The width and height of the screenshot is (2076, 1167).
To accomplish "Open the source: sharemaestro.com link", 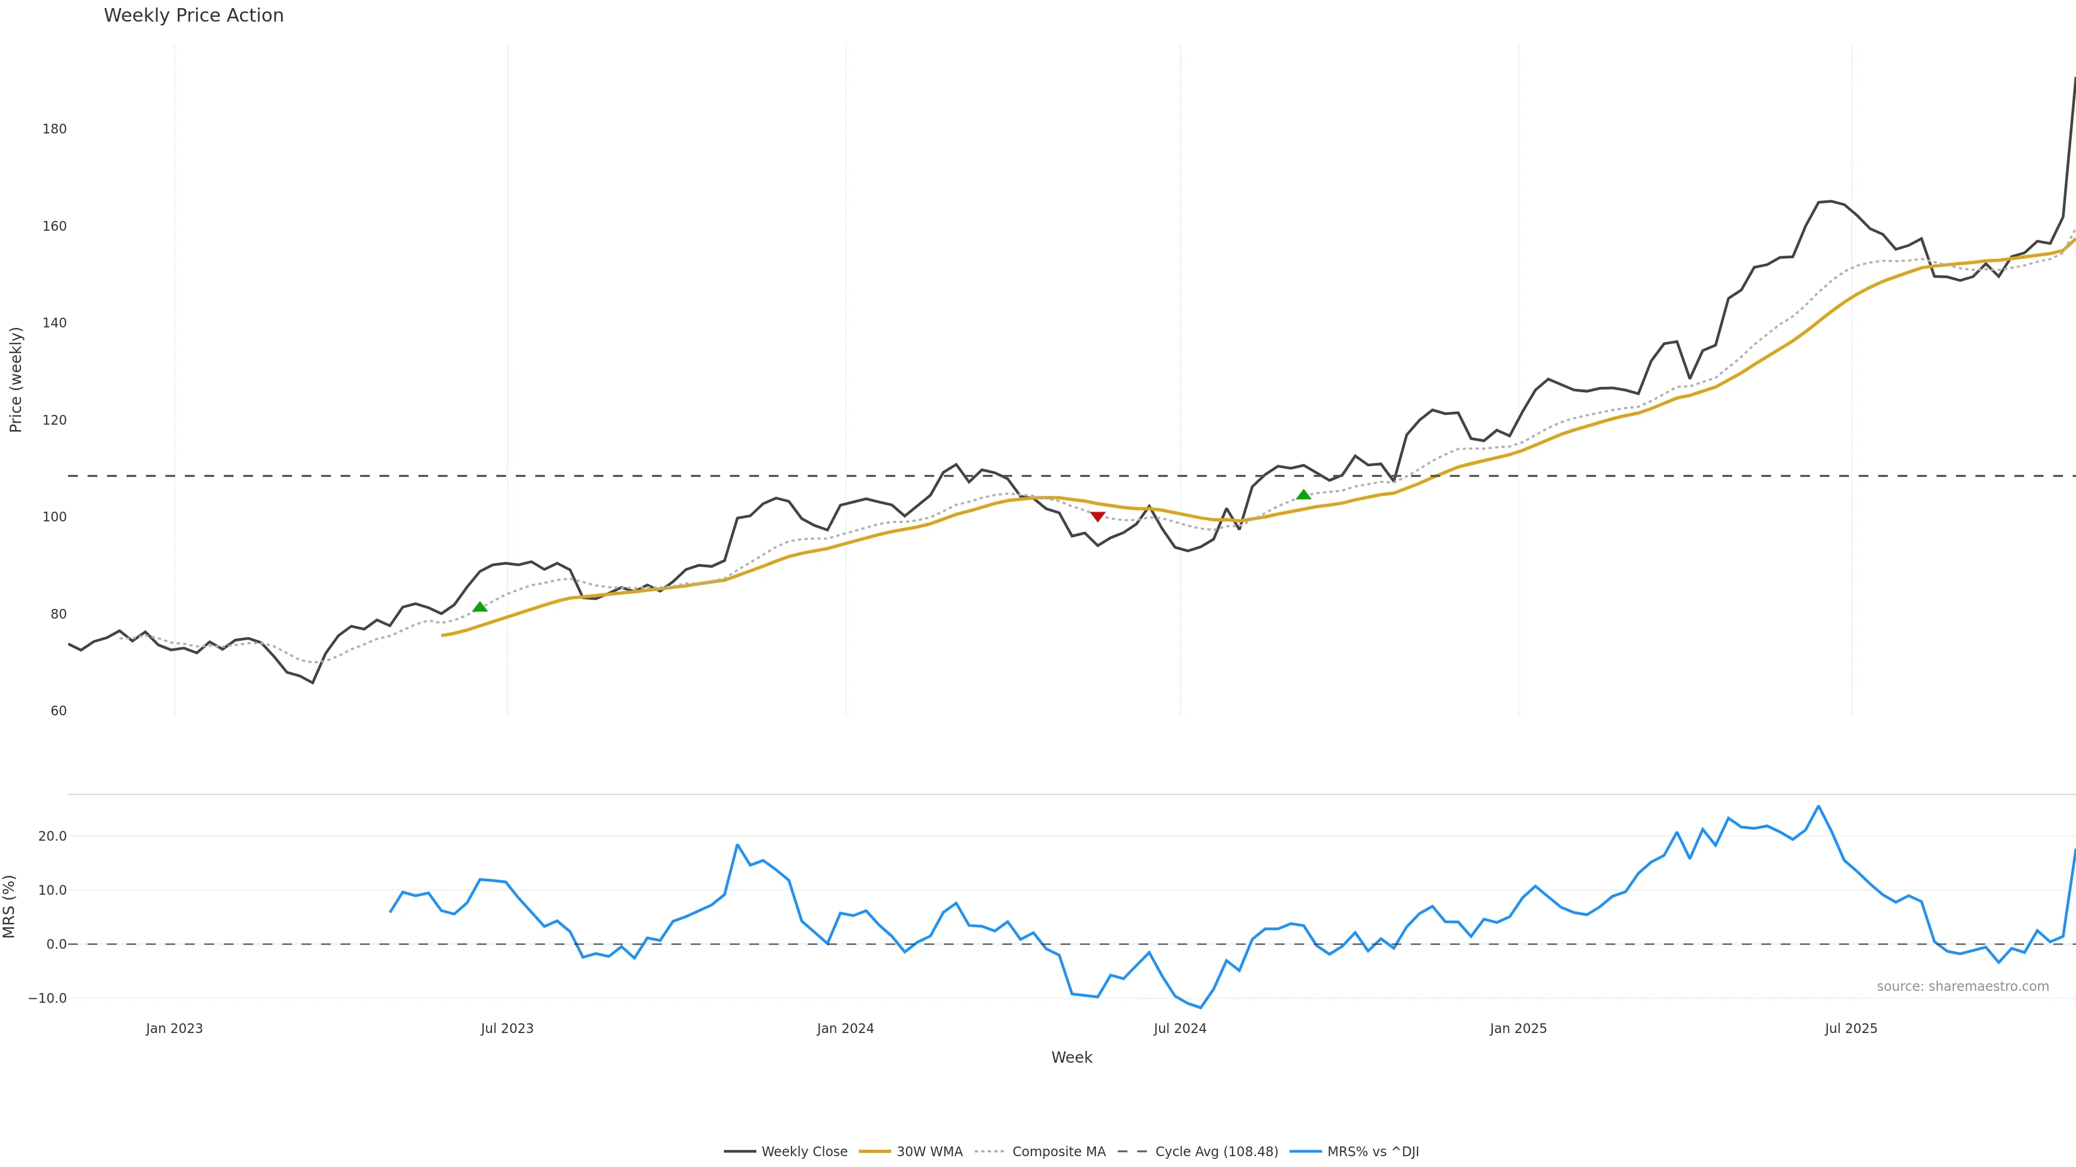I will [1962, 987].
